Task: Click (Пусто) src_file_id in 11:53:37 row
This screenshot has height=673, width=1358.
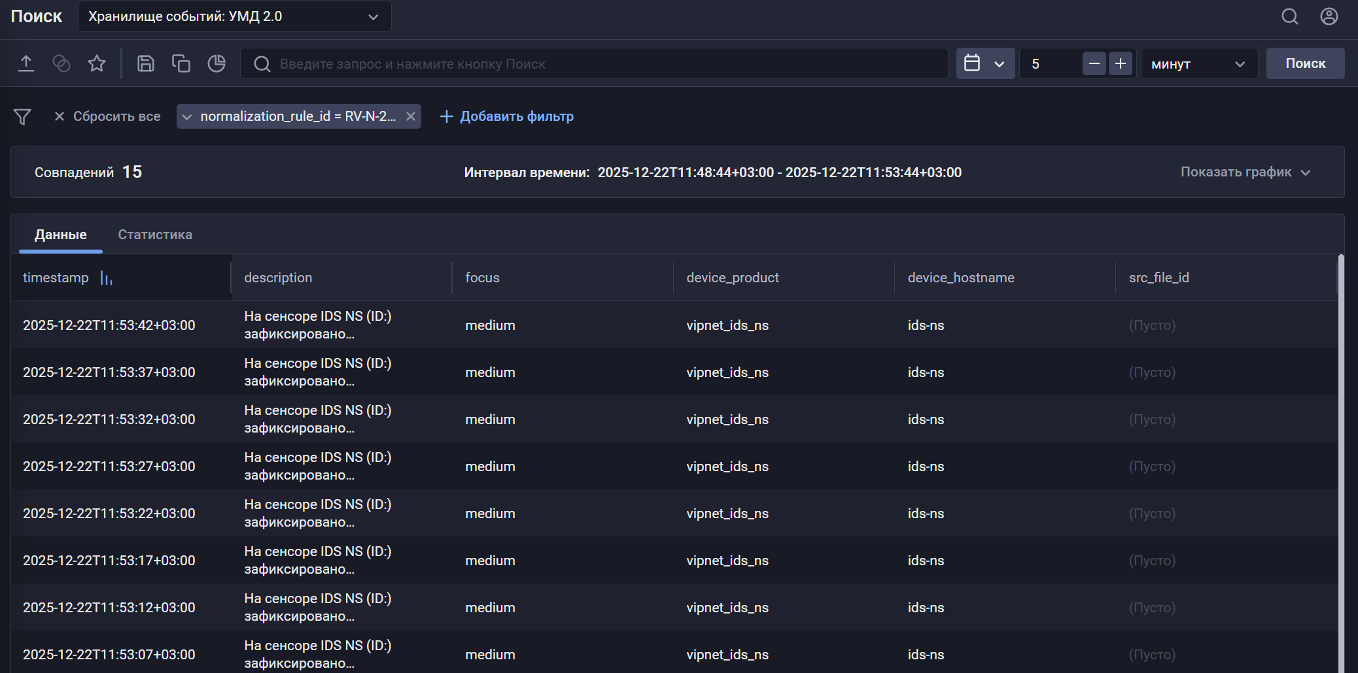Action: 1152,372
